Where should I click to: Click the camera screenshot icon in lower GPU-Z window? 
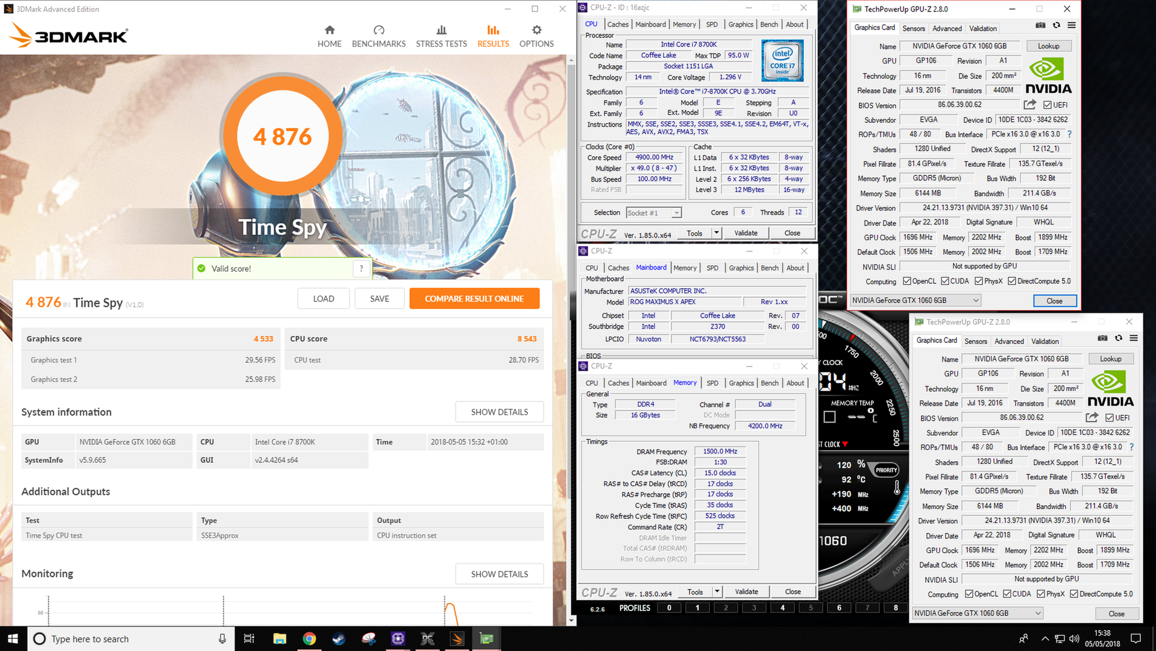tap(1103, 338)
